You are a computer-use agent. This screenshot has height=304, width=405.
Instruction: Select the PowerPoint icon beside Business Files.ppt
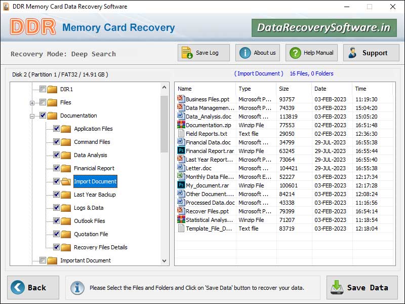180,99
